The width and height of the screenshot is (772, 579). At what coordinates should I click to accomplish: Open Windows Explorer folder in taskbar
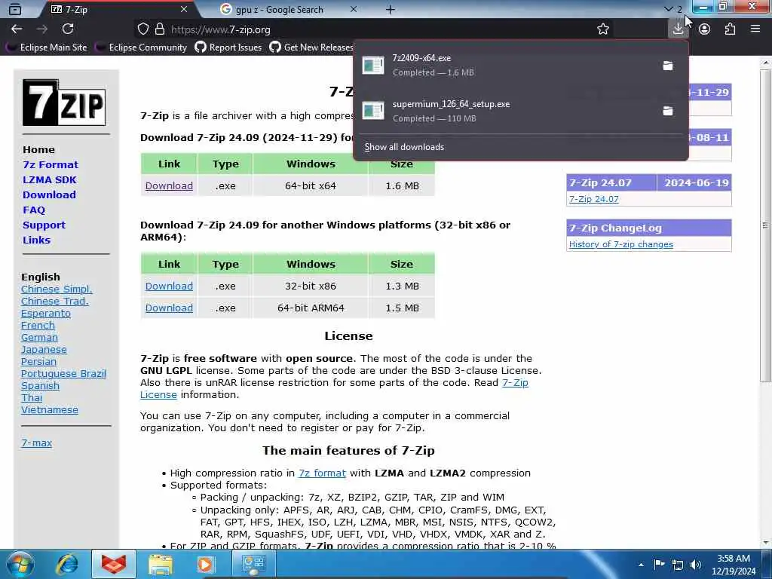click(161, 564)
